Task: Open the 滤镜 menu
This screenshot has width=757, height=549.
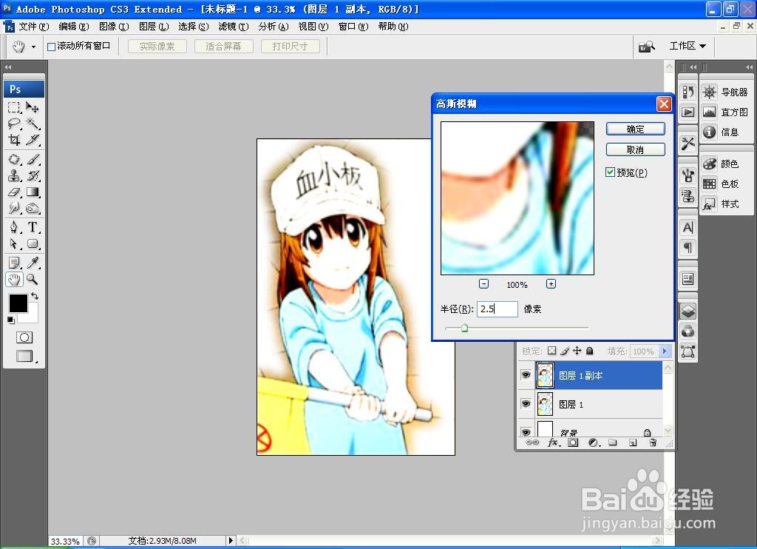Action: click(233, 27)
